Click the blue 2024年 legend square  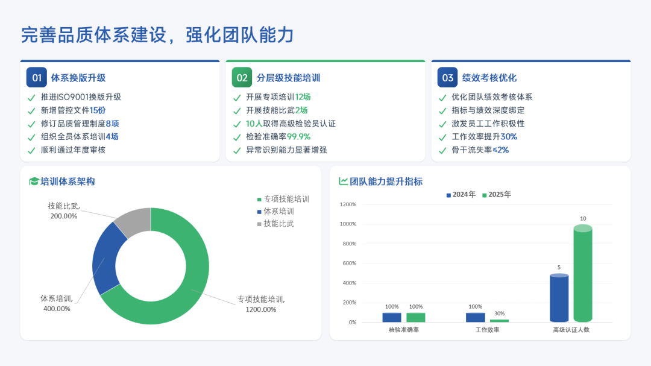448,195
